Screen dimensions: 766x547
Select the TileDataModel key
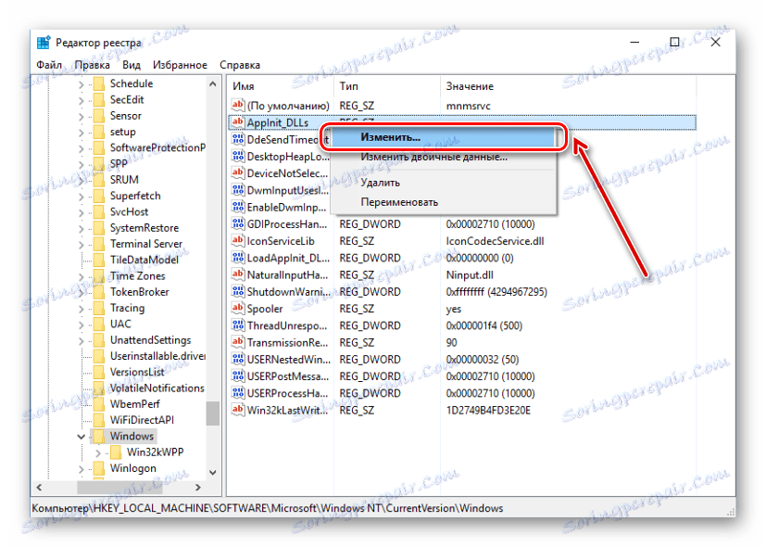(x=144, y=261)
